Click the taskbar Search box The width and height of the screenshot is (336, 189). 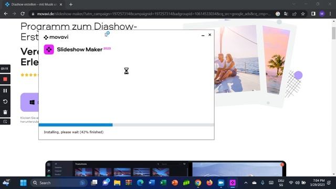pos(59,183)
